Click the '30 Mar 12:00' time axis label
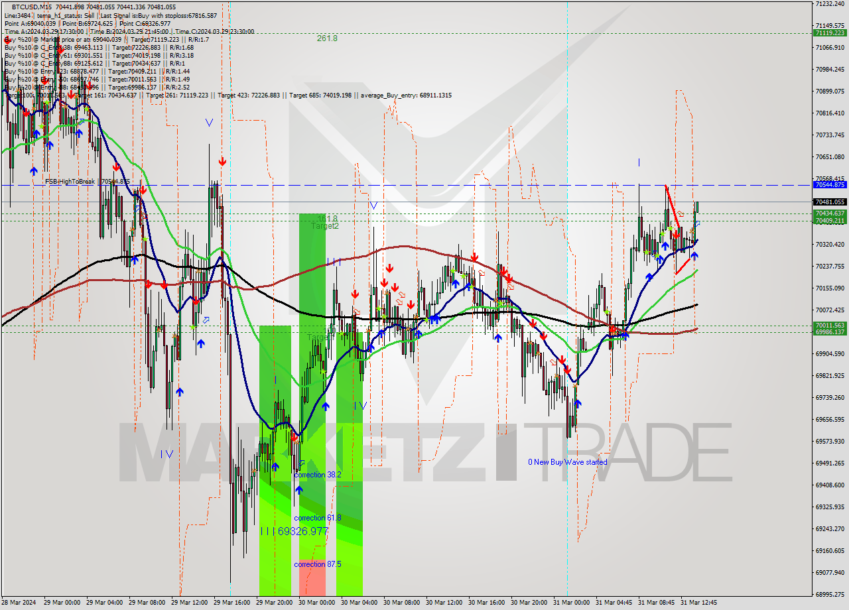849x610 pixels. point(444,603)
